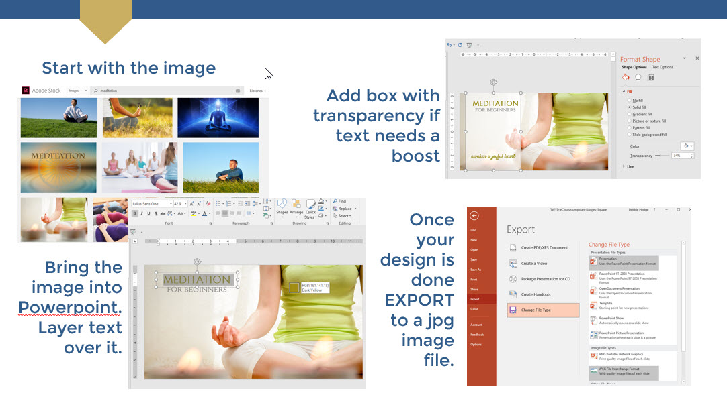Collapse the Fill section
This screenshot has height=405, width=727.
[624, 91]
